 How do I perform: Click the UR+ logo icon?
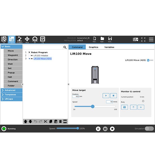point(136,40)
